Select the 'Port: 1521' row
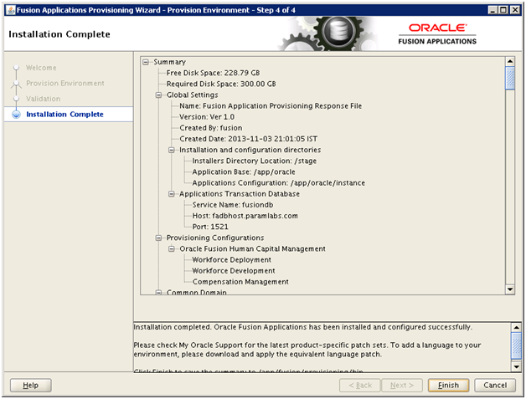 (210, 227)
